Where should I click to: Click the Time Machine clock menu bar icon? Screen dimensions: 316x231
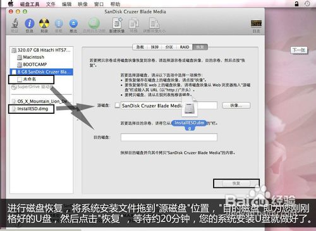(x=307, y=4)
